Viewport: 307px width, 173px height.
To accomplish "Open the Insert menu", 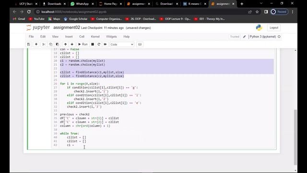I will pyautogui.click(x=69, y=37).
